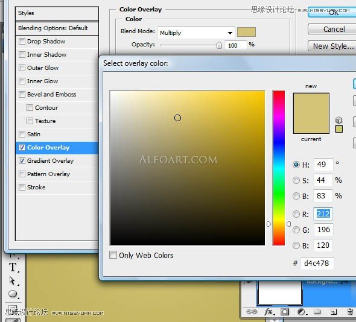Click the Delete layer trash icon
The image size is (356, 322).
coord(350,312)
